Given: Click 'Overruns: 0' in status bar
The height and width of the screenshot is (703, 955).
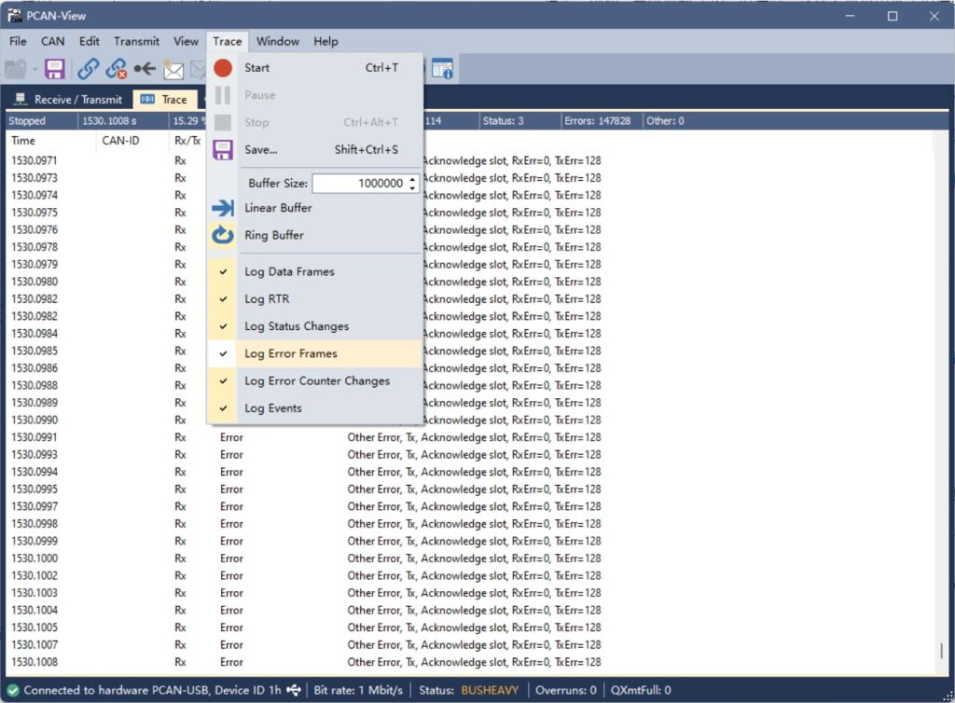Looking at the screenshot, I should pyautogui.click(x=566, y=690).
